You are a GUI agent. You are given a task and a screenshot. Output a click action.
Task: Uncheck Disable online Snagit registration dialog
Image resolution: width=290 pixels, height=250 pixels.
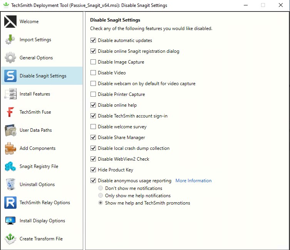[x=93, y=51]
